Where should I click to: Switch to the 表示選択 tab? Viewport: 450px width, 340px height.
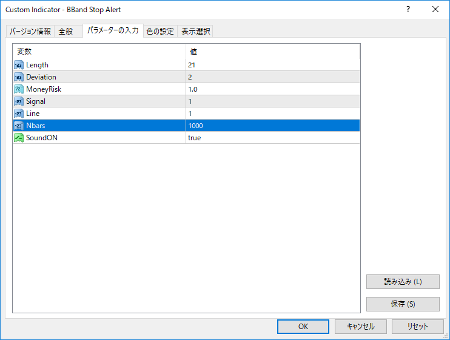[x=195, y=32]
